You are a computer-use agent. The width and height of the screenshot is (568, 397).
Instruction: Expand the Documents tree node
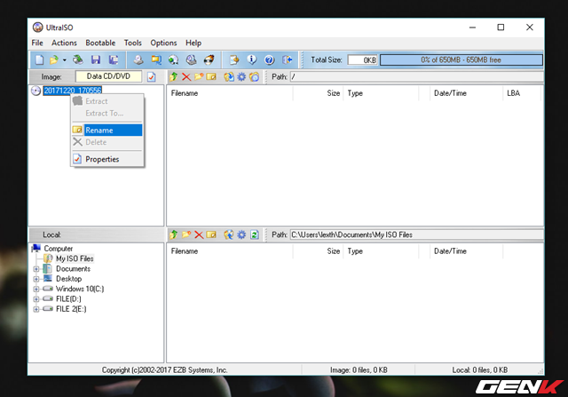point(36,269)
